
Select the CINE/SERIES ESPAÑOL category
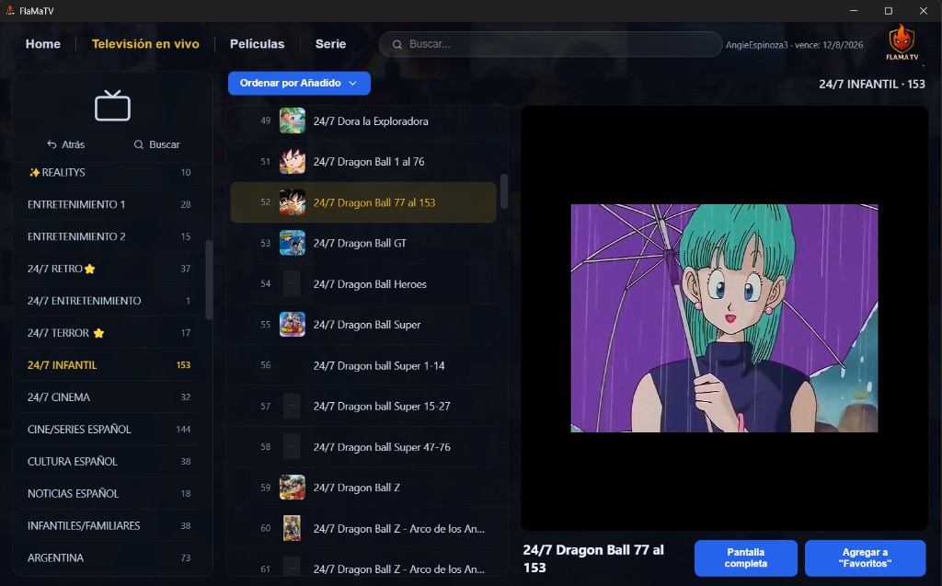click(x=109, y=429)
